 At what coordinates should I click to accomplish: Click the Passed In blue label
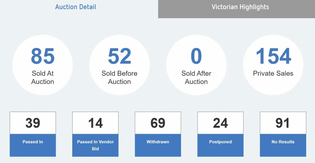(x=33, y=142)
